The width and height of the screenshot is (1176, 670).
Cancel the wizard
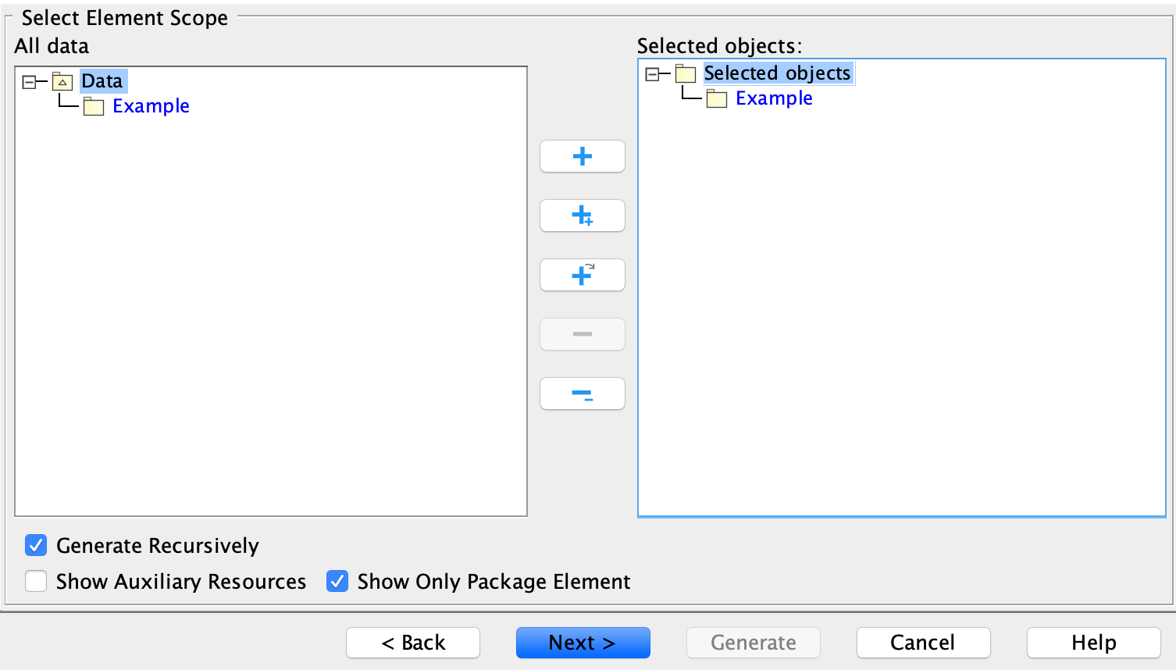point(923,643)
